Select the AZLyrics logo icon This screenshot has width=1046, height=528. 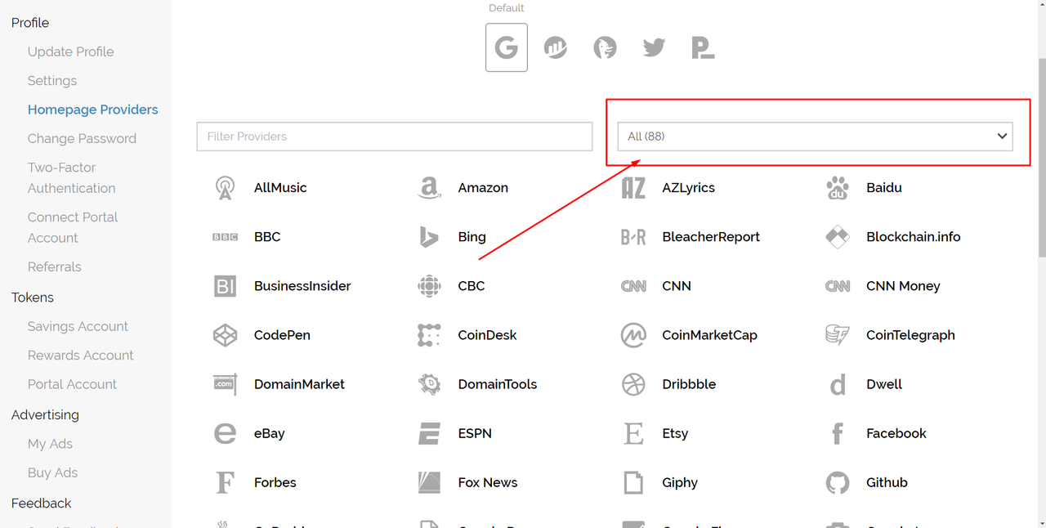point(633,188)
